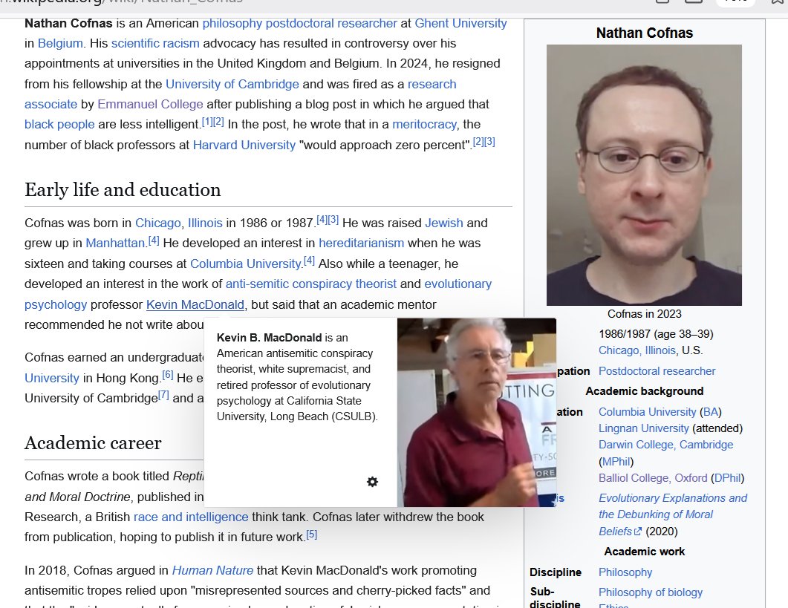Image resolution: width=788 pixels, height=608 pixels.
Task: Open the BA degree link
Action: pos(711,412)
